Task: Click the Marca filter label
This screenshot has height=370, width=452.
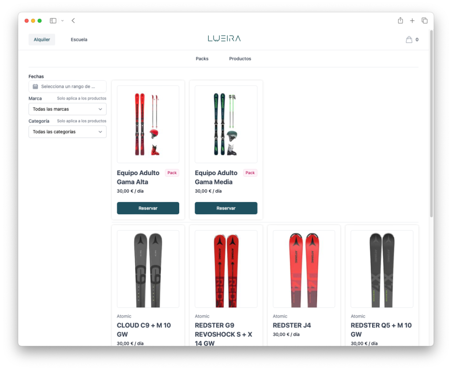Action: [x=35, y=98]
